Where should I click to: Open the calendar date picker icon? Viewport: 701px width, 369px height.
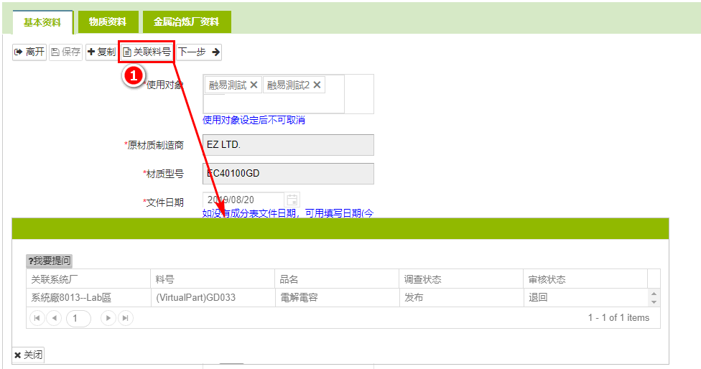tap(292, 200)
